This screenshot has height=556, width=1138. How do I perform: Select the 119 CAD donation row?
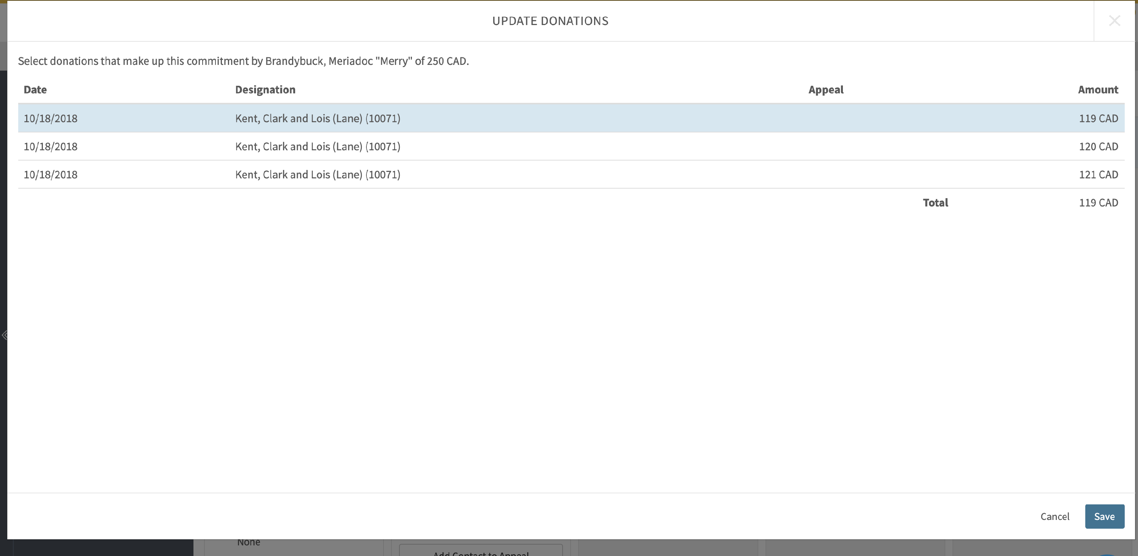click(x=571, y=118)
